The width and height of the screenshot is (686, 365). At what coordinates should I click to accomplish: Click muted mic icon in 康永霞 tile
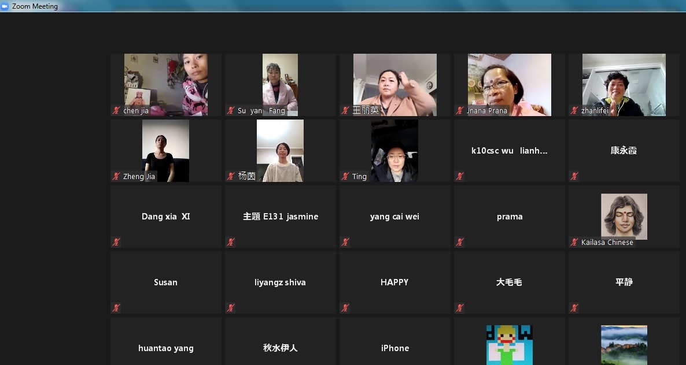(574, 176)
